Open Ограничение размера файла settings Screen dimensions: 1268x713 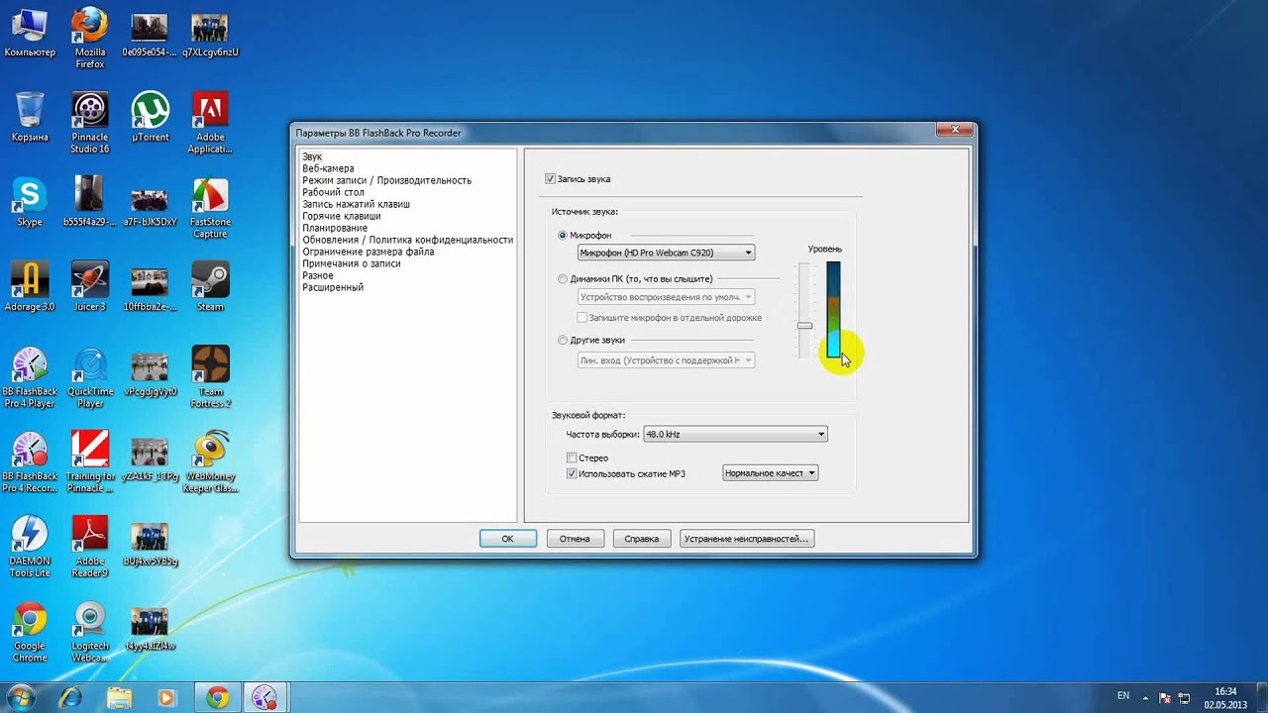(368, 252)
